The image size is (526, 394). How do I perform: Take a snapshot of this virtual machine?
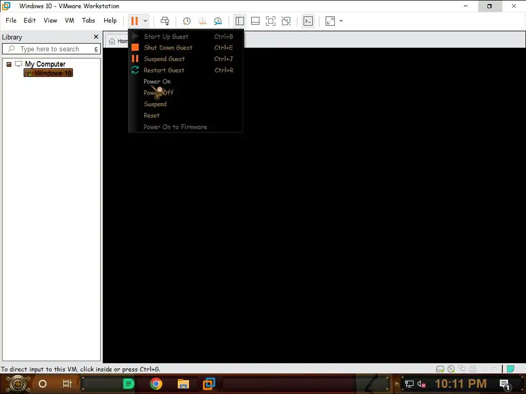pos(186,21)
